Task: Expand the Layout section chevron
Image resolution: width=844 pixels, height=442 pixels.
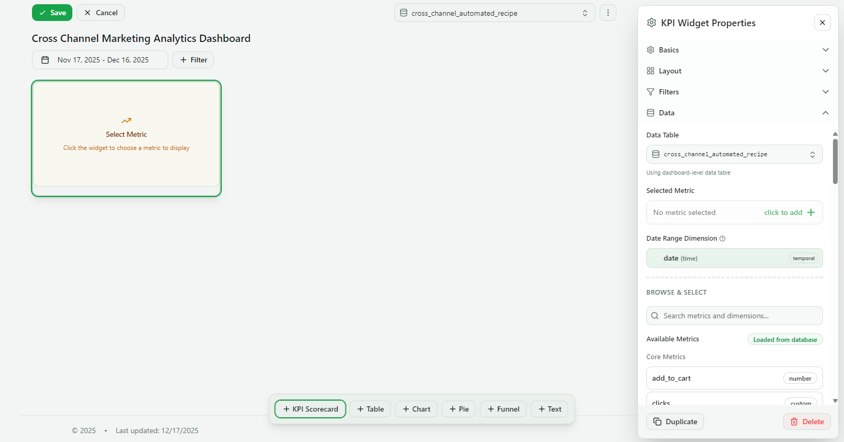Action: pos(825,71)
